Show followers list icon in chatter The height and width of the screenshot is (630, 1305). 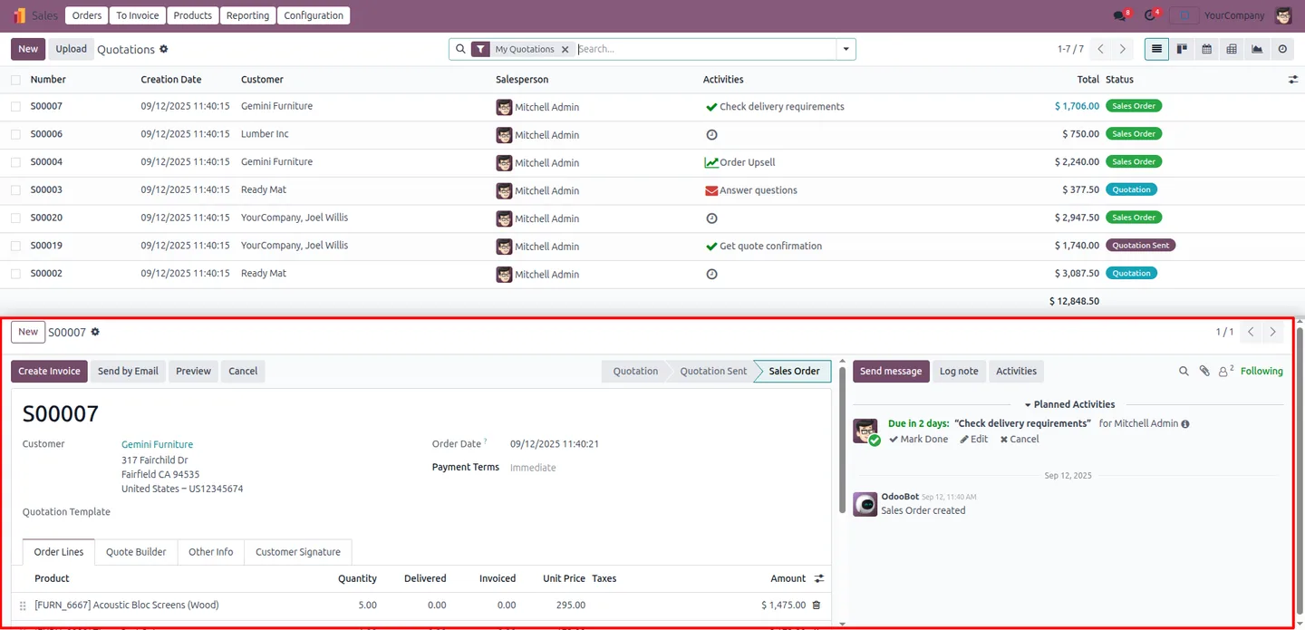1226,371
